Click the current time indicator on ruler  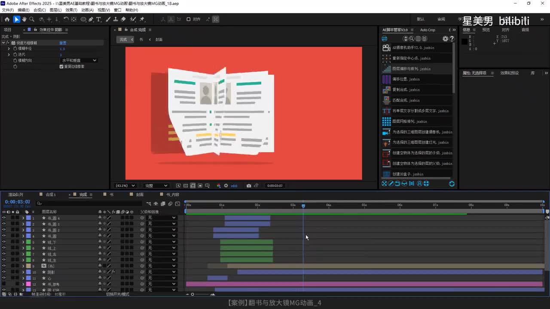303,206
